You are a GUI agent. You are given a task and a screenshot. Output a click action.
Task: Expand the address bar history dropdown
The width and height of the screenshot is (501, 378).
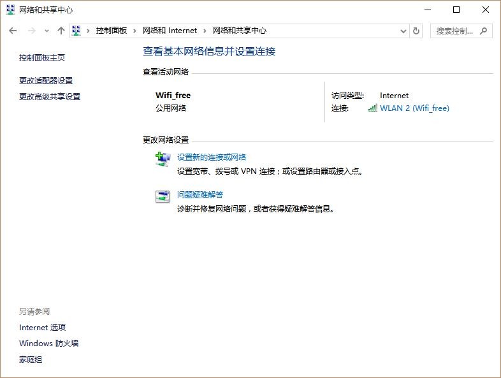click(x=403, y=31)
